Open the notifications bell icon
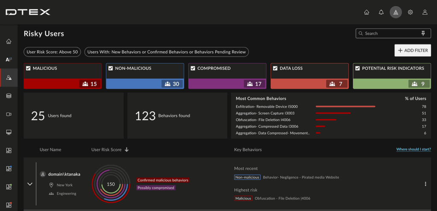The image size is (437, 211). pos(381,12)
